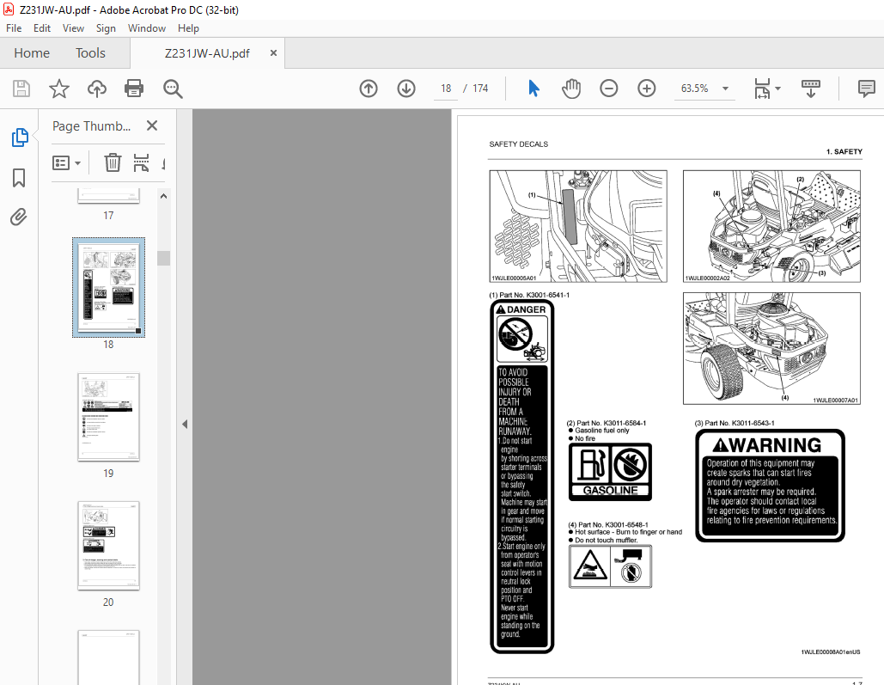Click 'Do not touch muffler' text
Screen dimensions: 884x685
pyautogui.click(x=606, y=540)
